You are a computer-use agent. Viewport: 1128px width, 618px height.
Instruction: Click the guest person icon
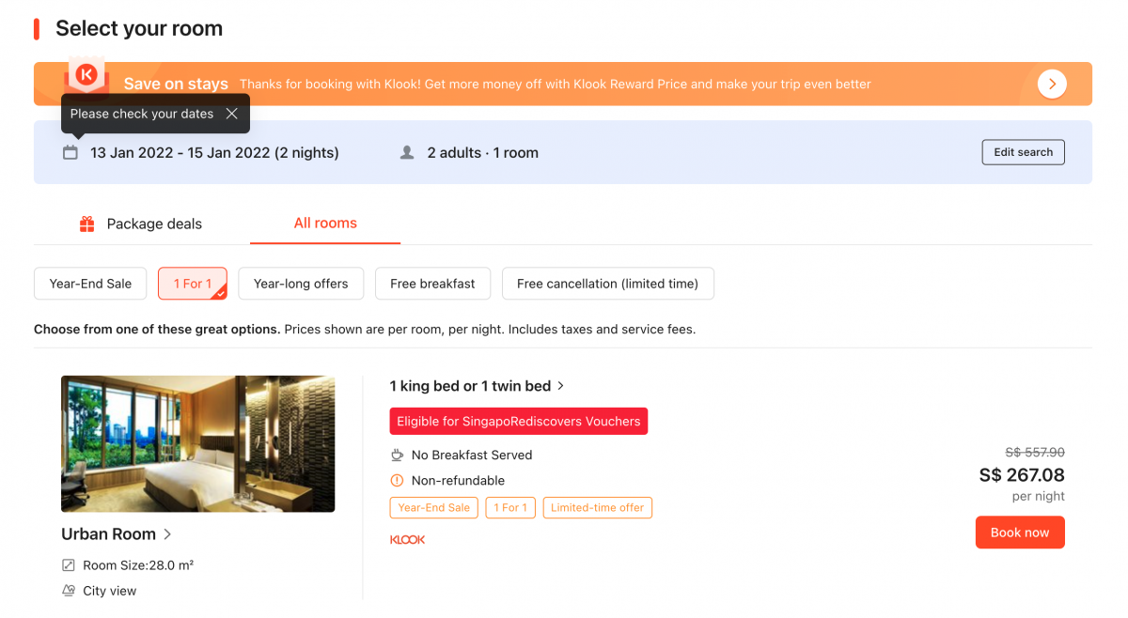tap(407, 152)
